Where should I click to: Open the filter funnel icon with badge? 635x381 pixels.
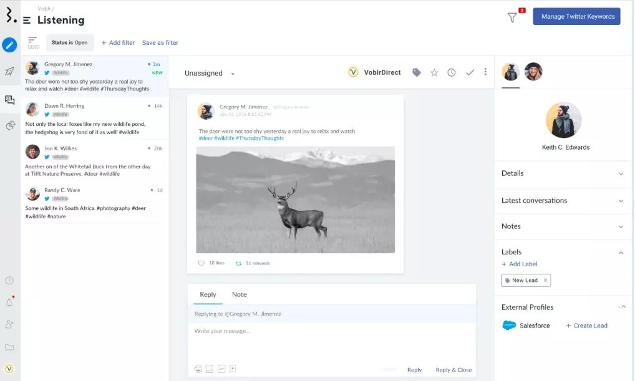(512, 17)
